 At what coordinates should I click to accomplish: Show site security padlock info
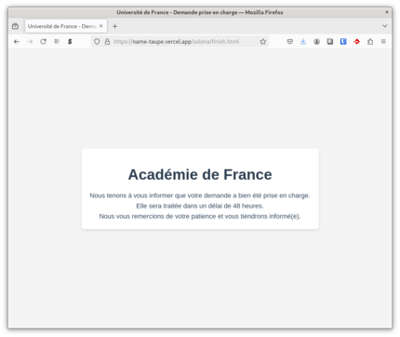pyautogui.click(x=107, y=42)
